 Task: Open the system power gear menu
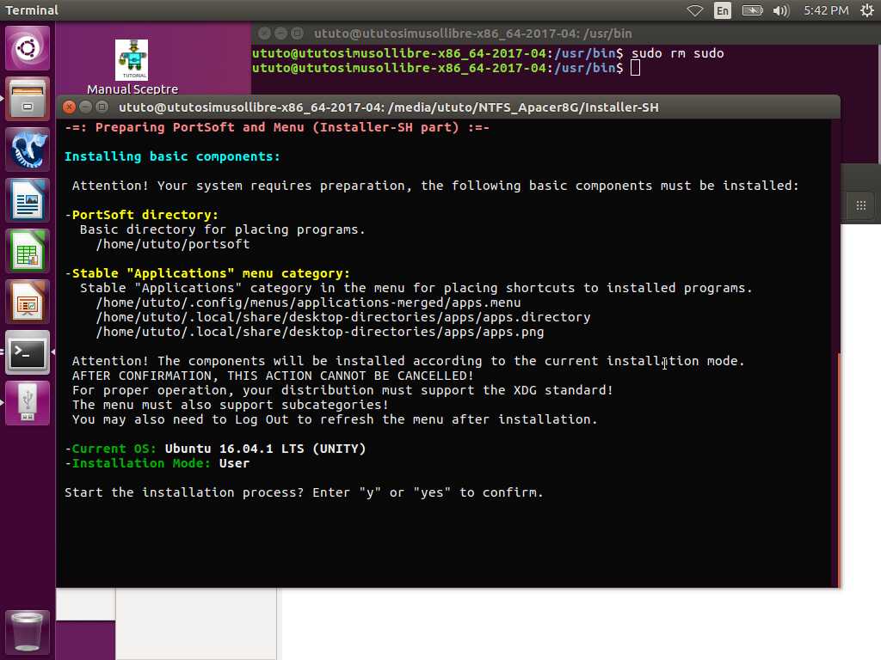click(867, 10)
